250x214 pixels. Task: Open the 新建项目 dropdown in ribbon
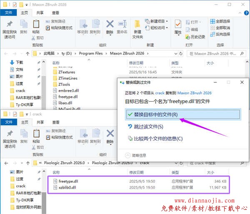coord(157,21)
